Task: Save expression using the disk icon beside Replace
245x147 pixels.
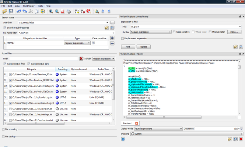Action: (x=241, y=47)
